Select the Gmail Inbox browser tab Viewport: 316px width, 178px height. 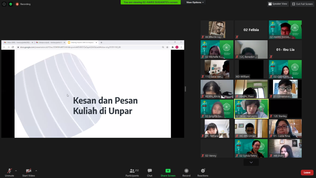[x=17, y=42]
